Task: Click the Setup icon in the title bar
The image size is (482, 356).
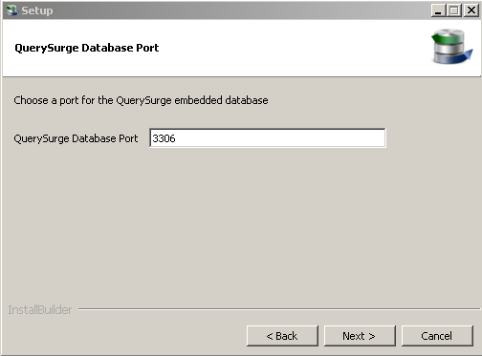Action: pos(12,10)
